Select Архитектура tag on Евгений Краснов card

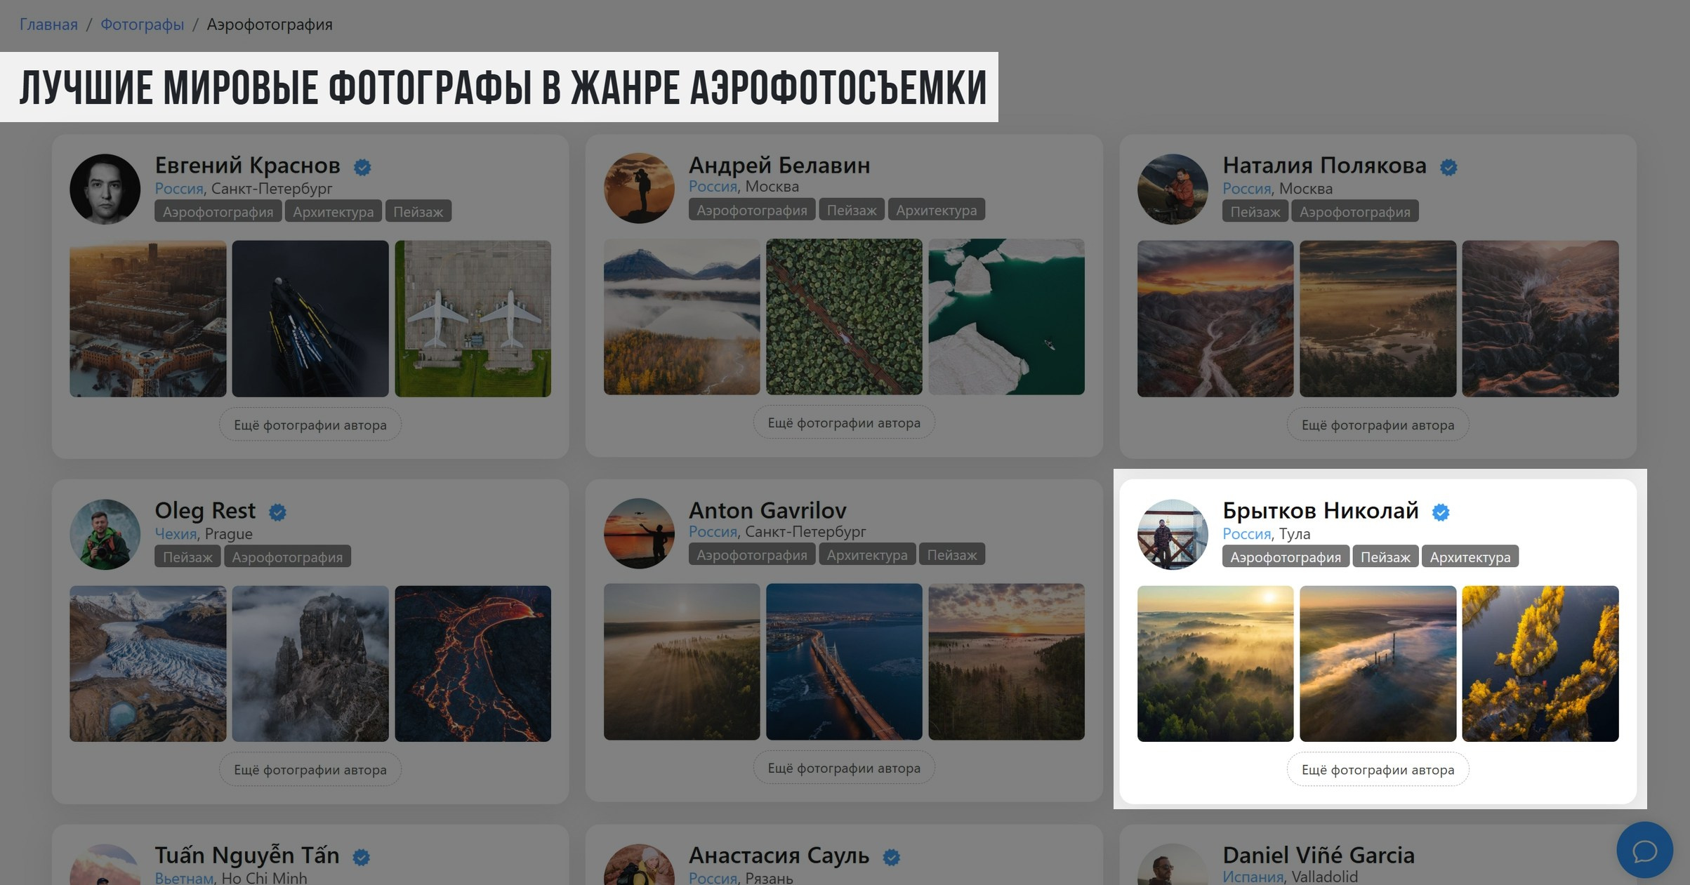click(334, 211)
